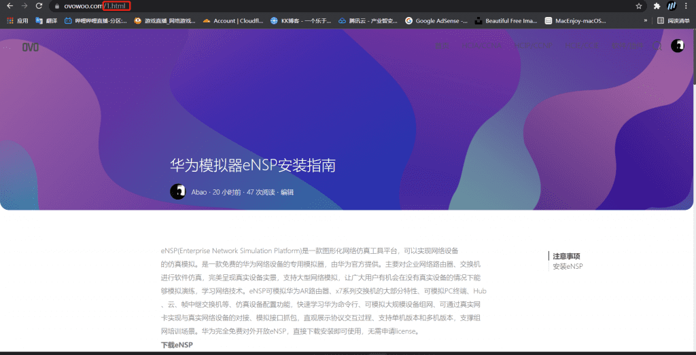Open the 翻译 bookmark
The height and width of the screenshot is (355, 696).
click(46, 21)
